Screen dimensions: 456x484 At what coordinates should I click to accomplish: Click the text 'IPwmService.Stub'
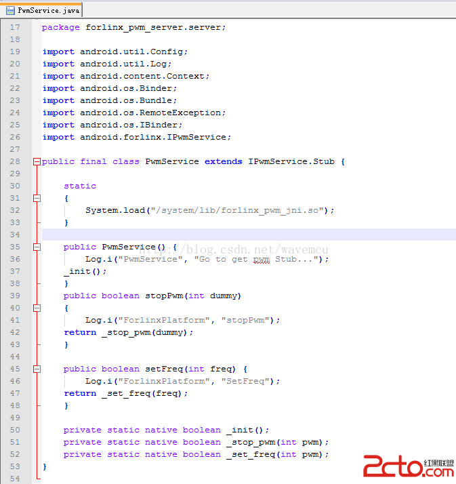(x=291, y=161)
